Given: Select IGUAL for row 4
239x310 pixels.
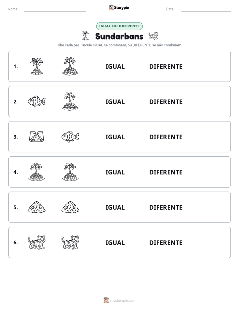Looking at the screenshot, I should [115, 172].
